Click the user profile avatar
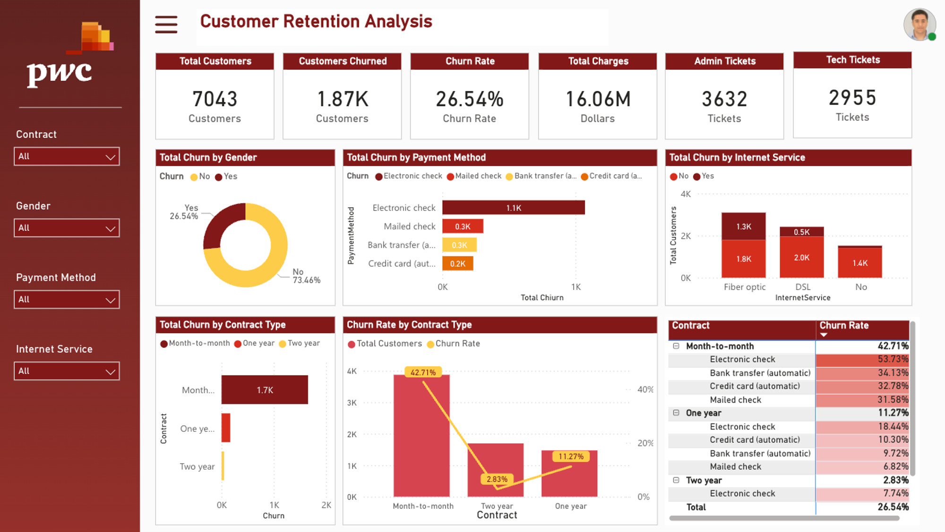The height and width of the screenshot is (532, 945). click(x=919, y=25)
